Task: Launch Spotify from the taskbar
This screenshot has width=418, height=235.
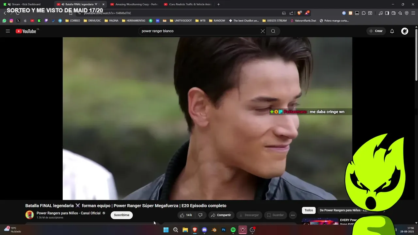Action: tap(233, 230)
